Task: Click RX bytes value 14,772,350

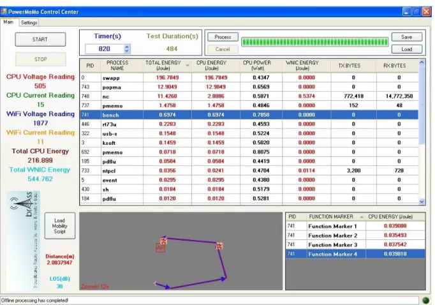Action: pyautogui.click(x=399, y=96)
